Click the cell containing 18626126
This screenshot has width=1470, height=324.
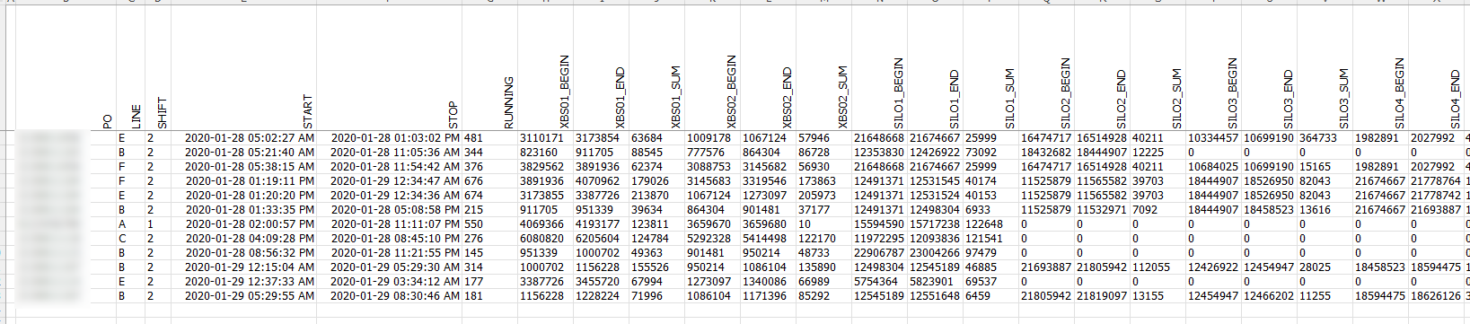1437,296
